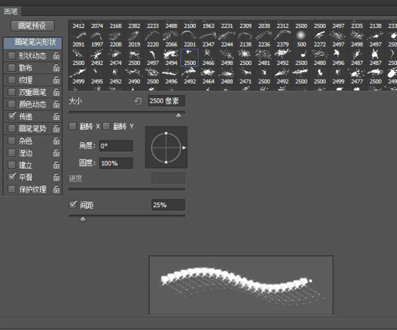This screenshot has width=397, height=330.
Task: Select the highlighted 2500 splatter brush tip
Action: [x=190, y=58]
